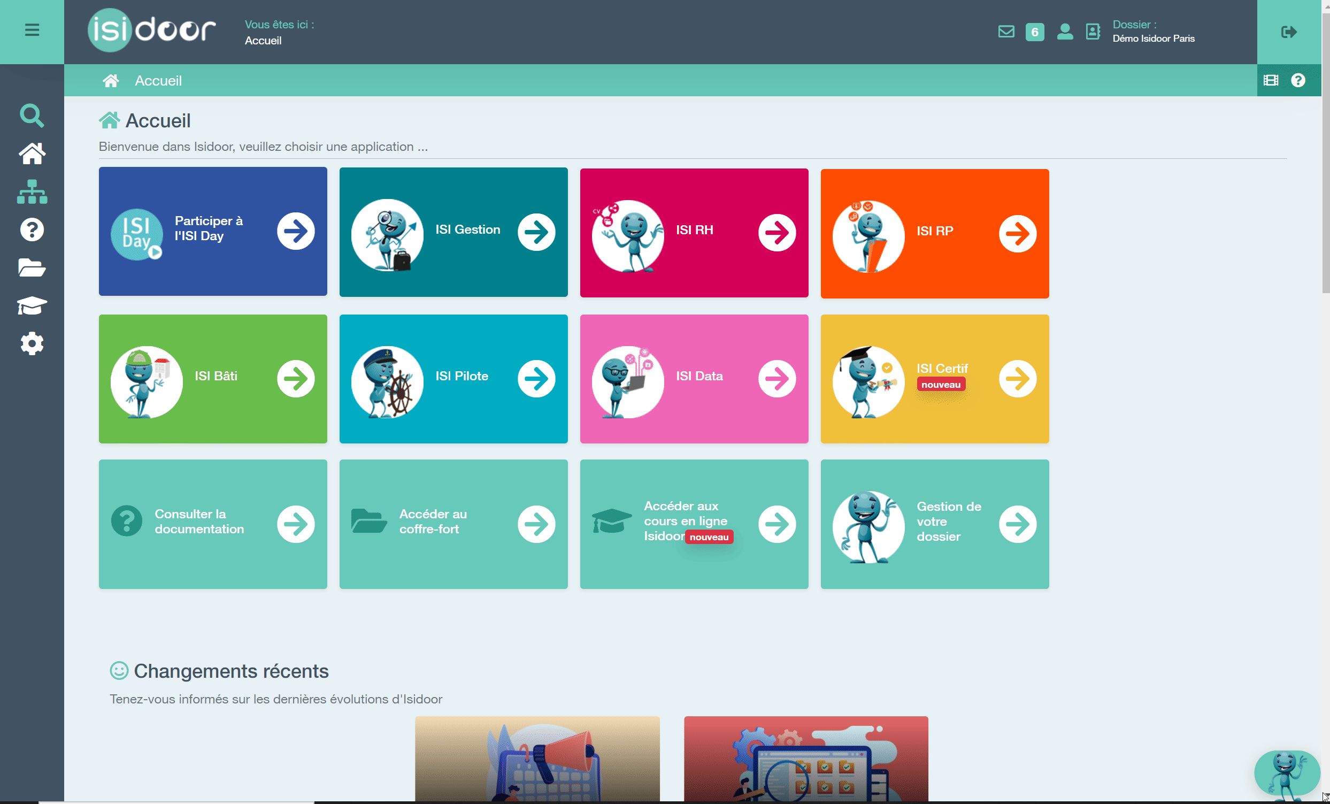Click the ISI Gestion mascot with magnifier

pos(387,235)
